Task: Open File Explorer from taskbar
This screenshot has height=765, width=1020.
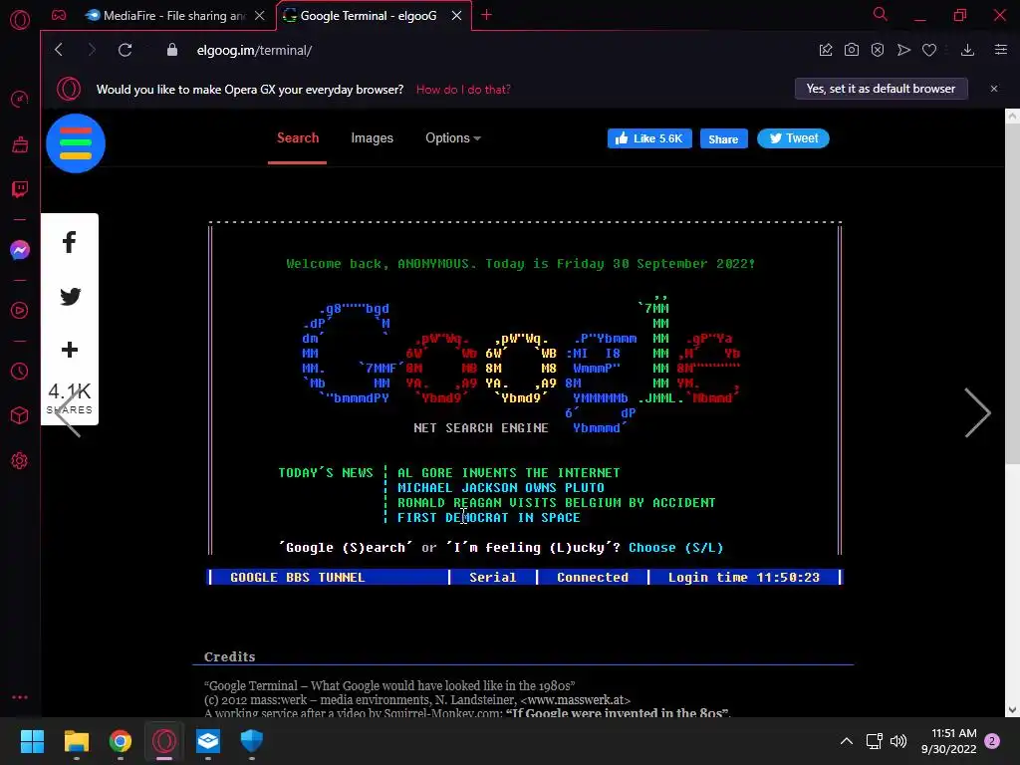Action: 76,741
